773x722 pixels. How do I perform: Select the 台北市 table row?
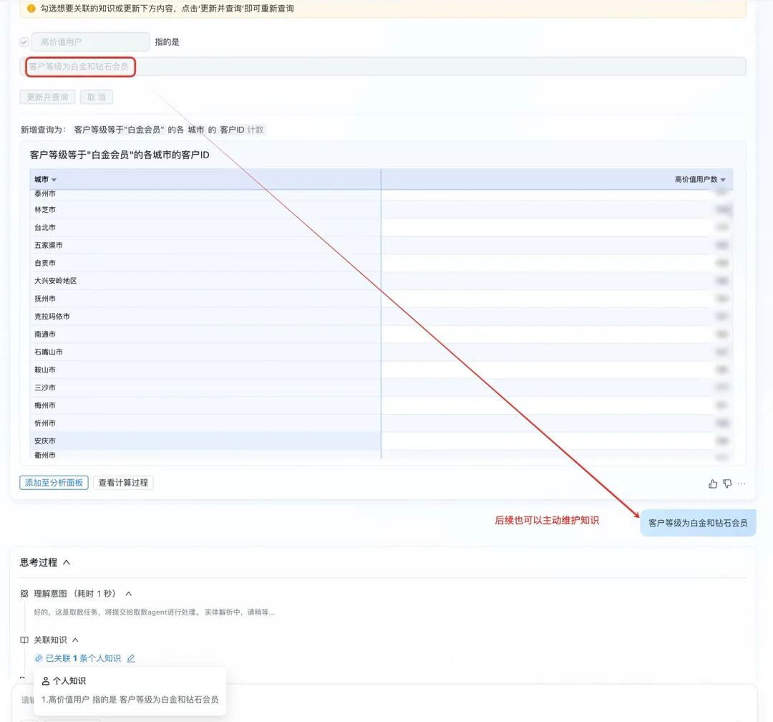[381, 228]
